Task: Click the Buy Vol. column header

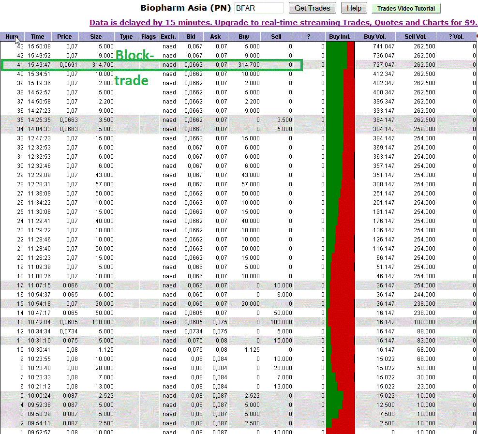Action: pos(374,36)
